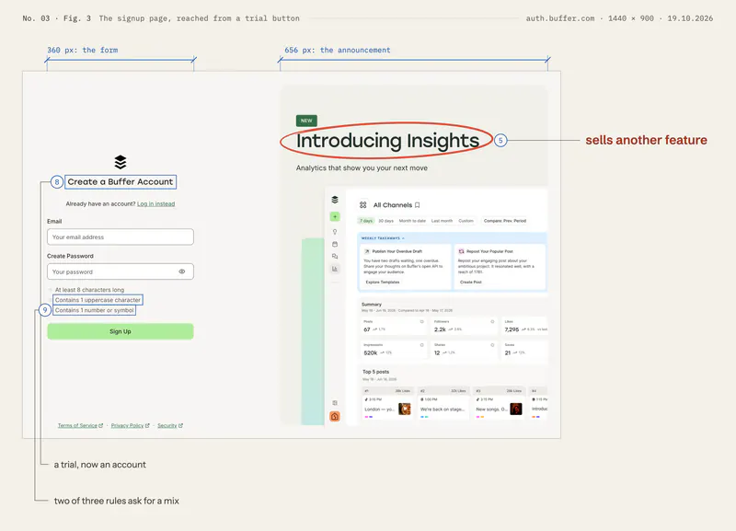Image resolution: width=736 pixels, height=531 pixels.
Task: Click the green plus button in the preview sidebar
Action: [x=335, y=216]
